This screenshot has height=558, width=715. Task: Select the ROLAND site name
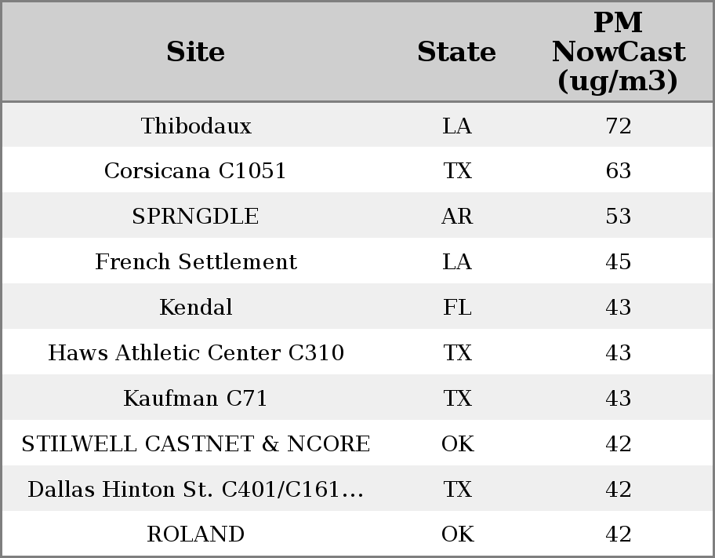pyautogui.click(x=196, y=534)
